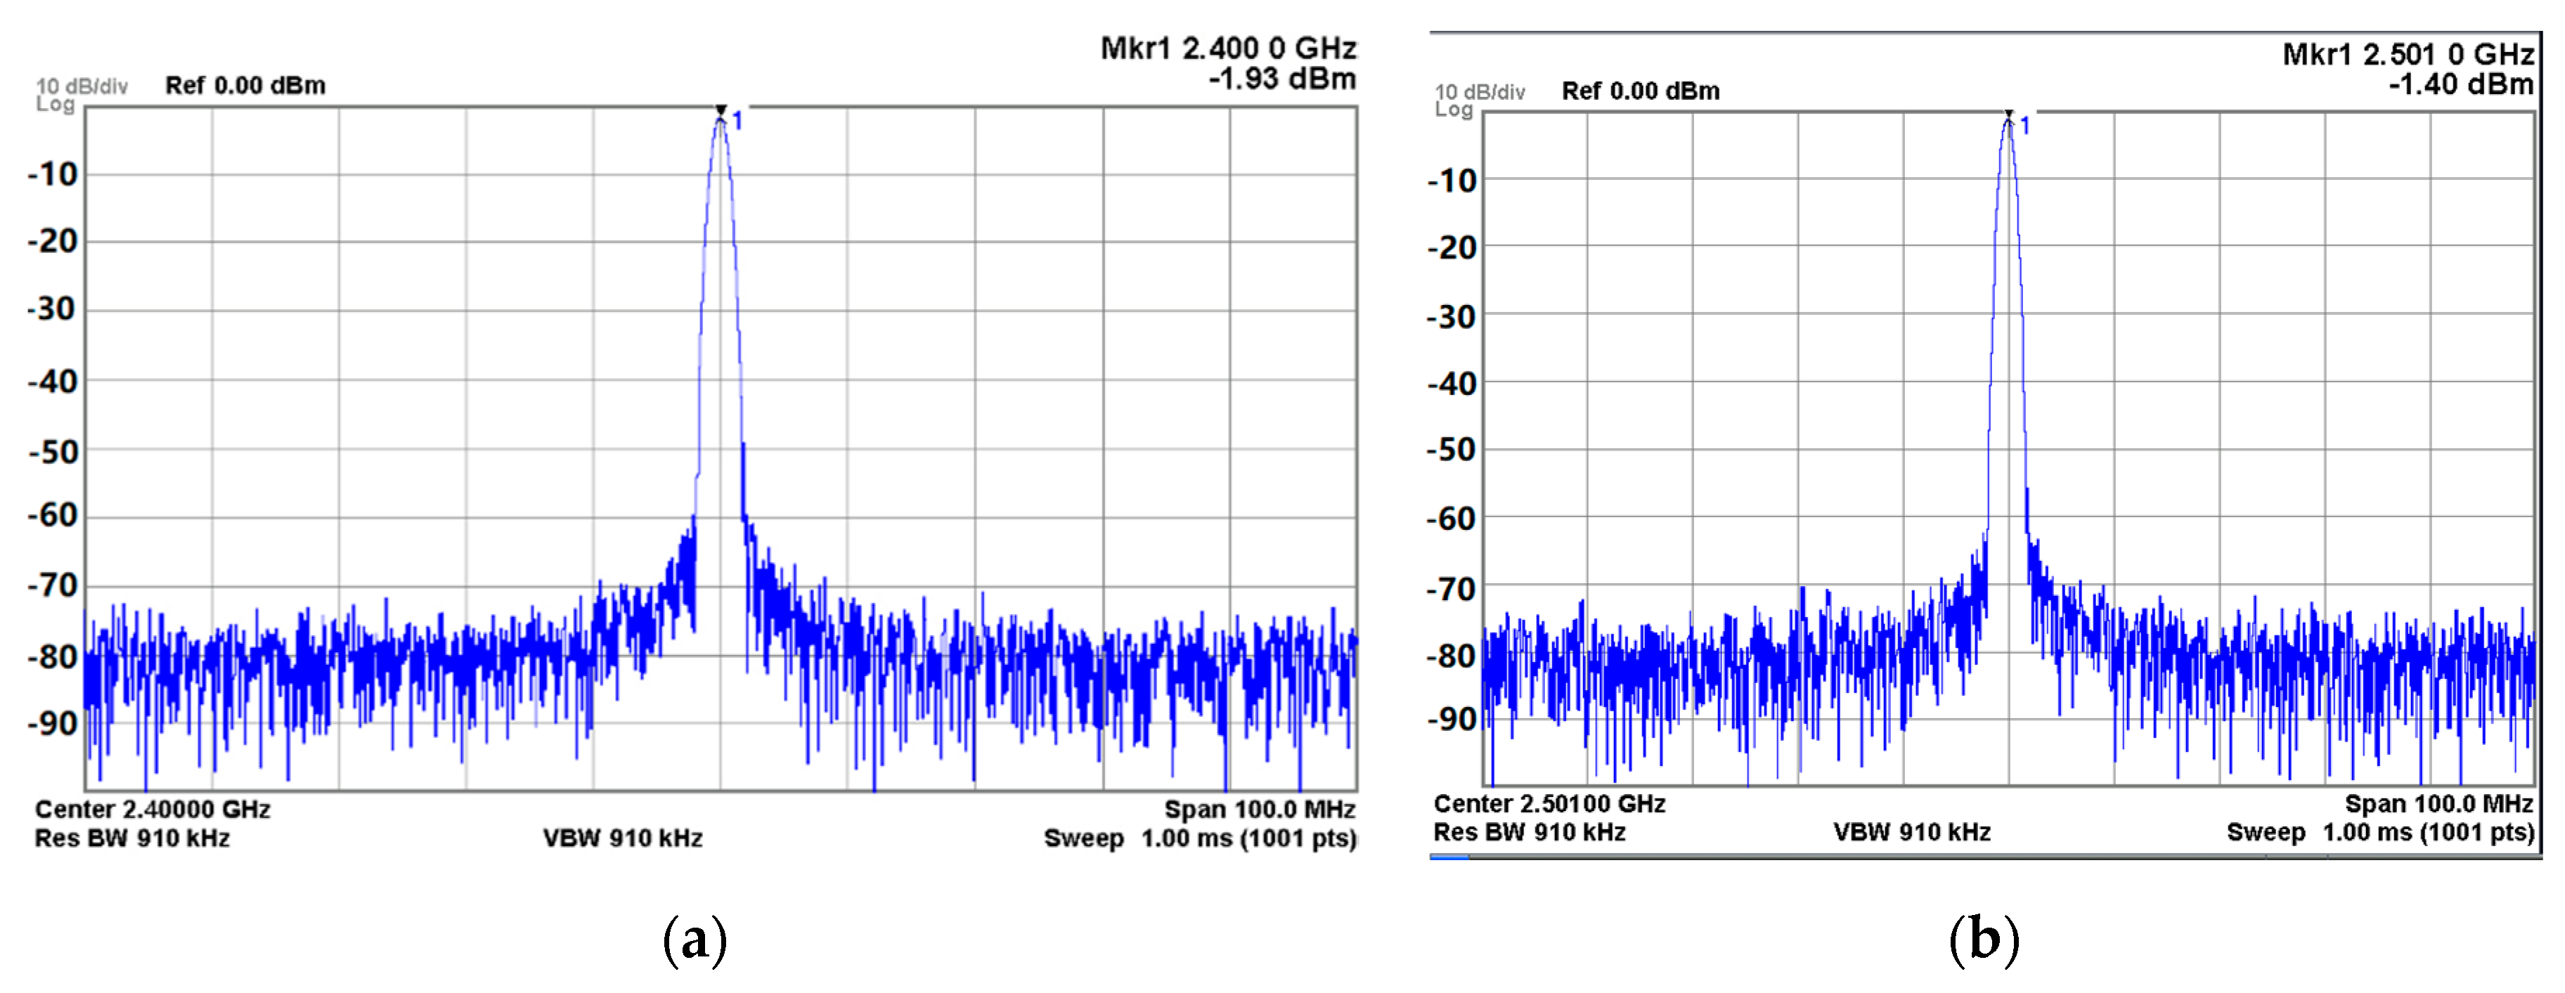
Task: Click left plot Res BW 910 kHz
Action: point(132,838)
